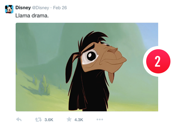174x124 pixels.
Task: Click the llama's tan goatee beard
Action: 111,77
